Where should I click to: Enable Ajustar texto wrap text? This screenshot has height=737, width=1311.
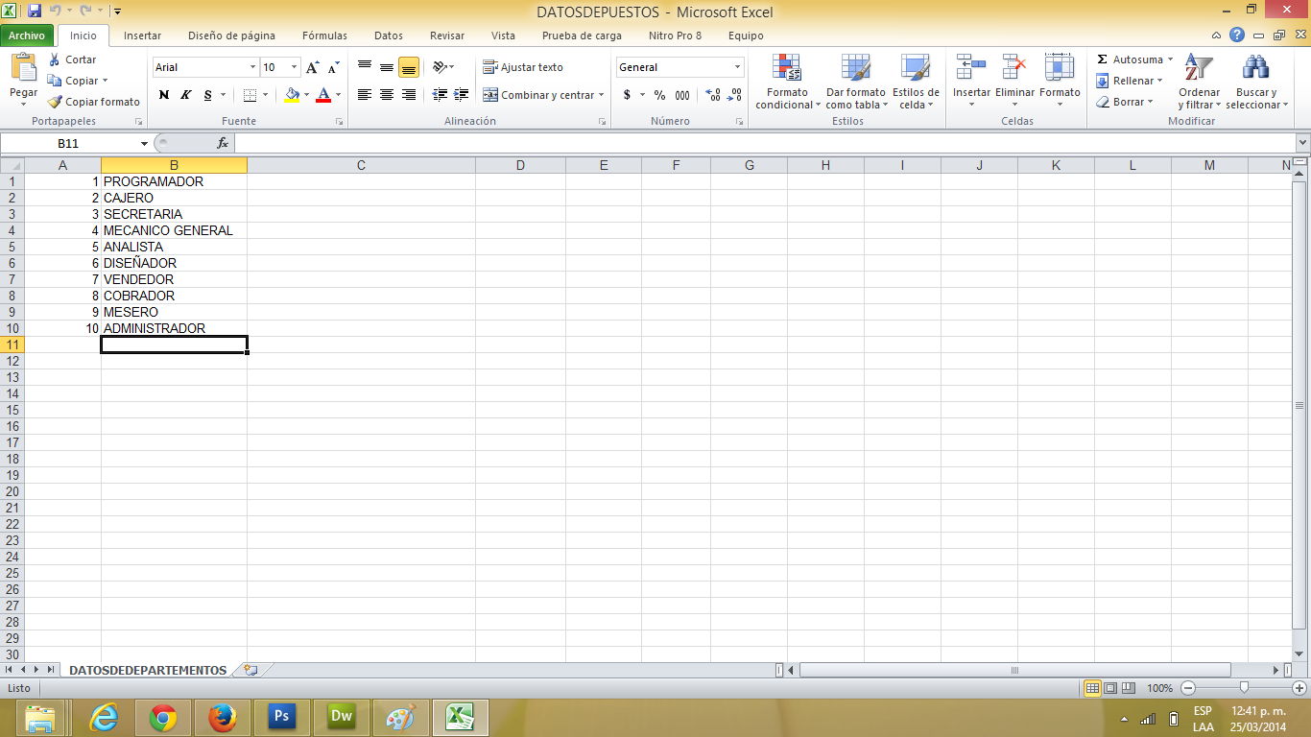pyautogui.click(x=523, y=67)
